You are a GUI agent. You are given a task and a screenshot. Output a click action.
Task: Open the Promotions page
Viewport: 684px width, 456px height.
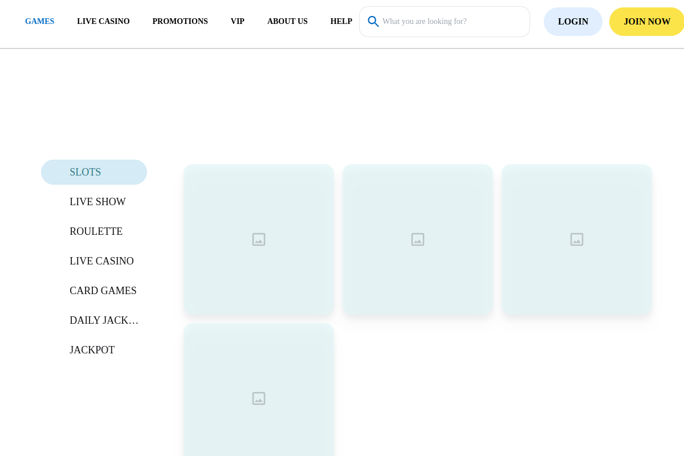point(180,22)
